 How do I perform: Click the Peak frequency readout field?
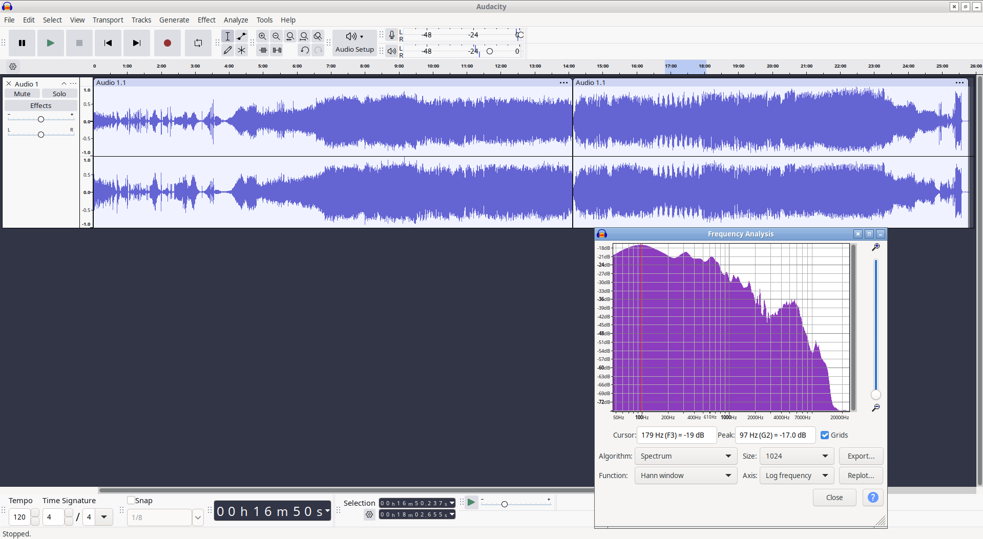(x=775, y=435)
